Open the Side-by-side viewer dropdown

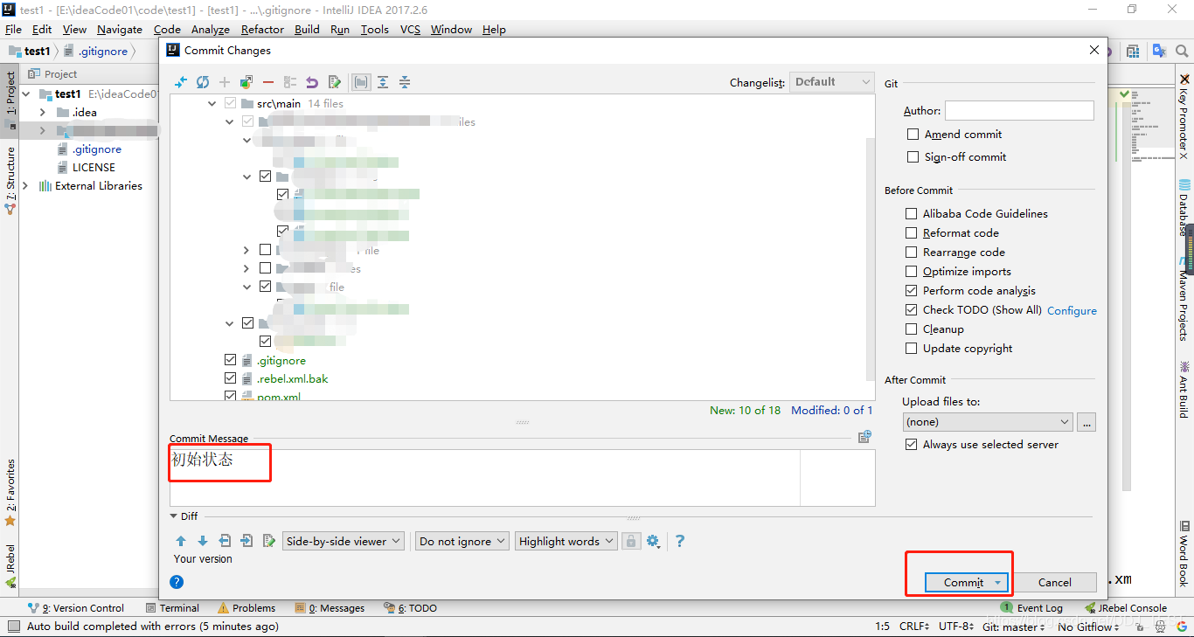point(344,542)
